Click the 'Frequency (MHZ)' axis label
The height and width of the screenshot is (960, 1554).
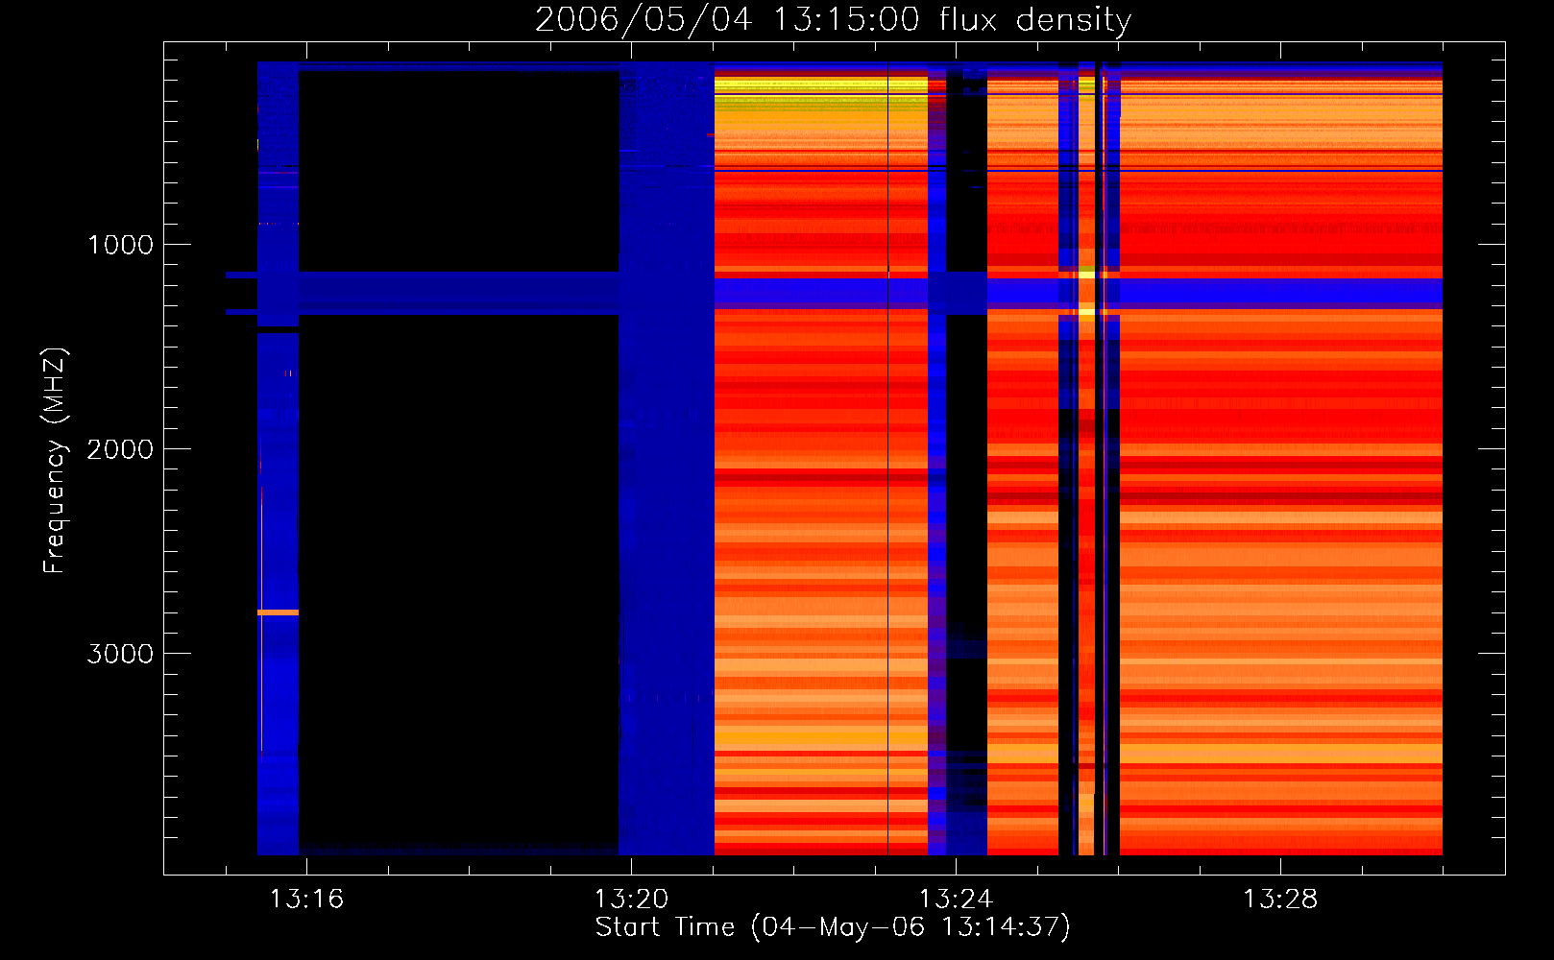[55, 460]
